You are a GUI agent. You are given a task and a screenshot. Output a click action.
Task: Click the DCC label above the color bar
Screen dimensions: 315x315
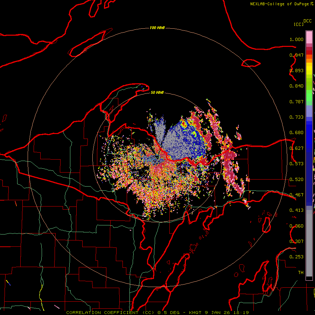coord(308,21)
